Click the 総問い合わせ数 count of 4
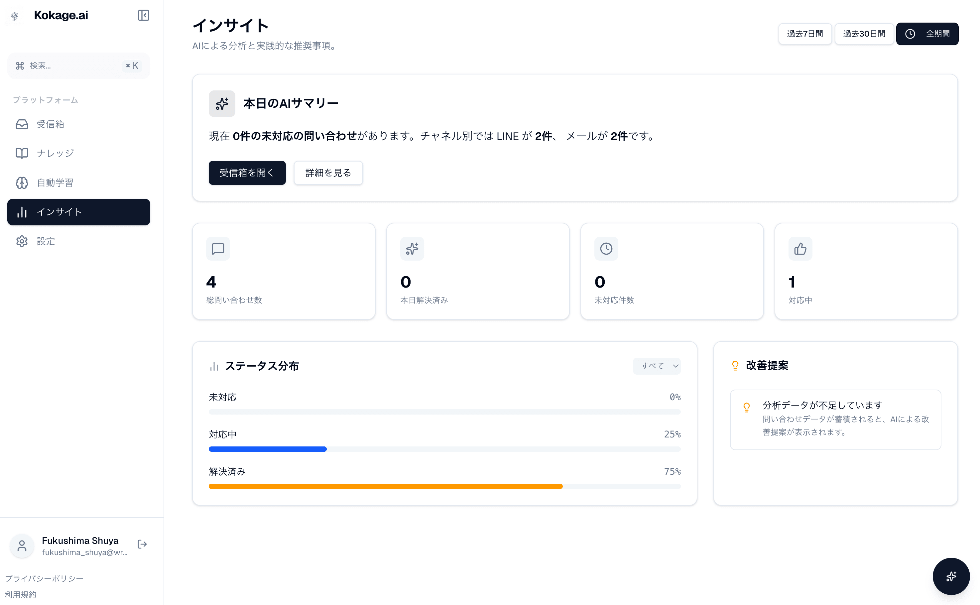 click(x=211, y=282)
